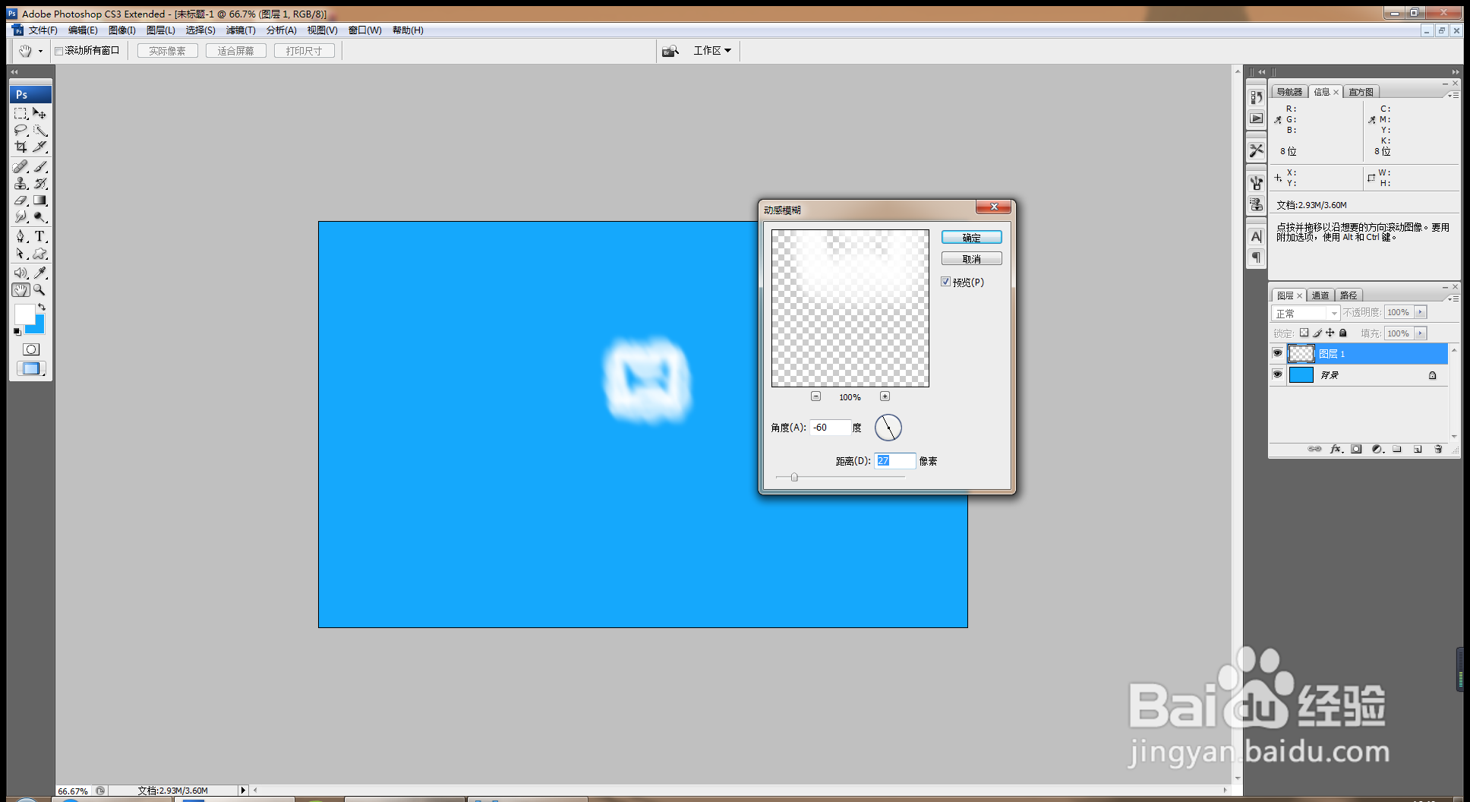Select the History Brush tool

[x=40, y=183]
